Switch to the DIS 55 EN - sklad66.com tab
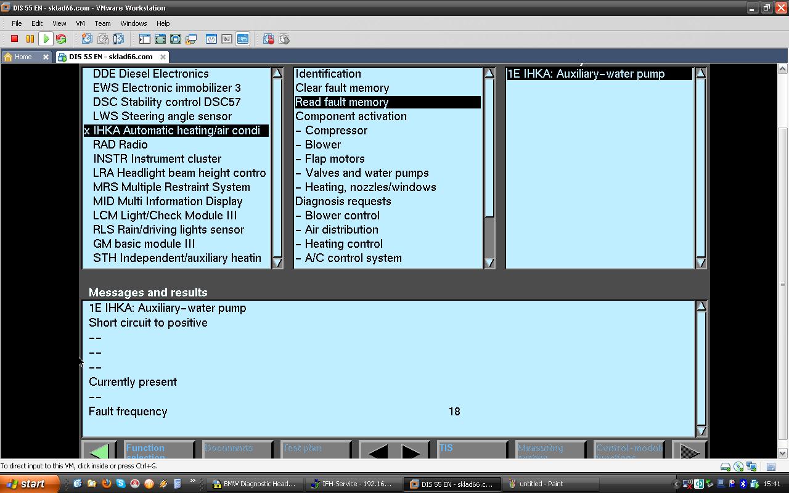 pos(111,57)
